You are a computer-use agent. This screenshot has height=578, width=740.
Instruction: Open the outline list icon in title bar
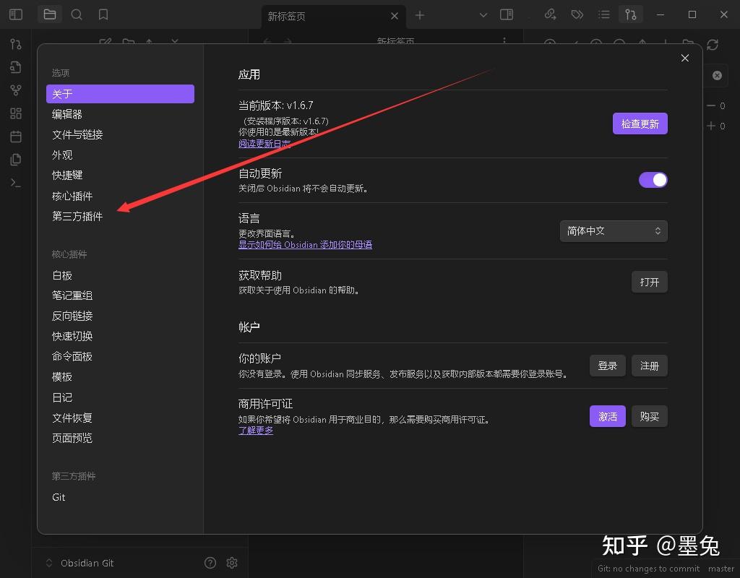(604, 14)
